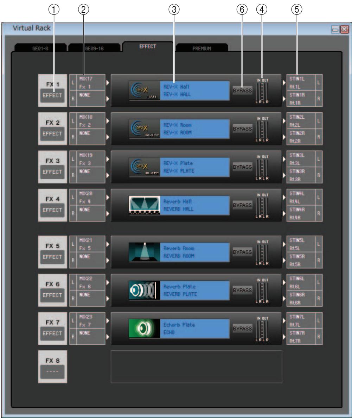Bypass the FX 2 REV-X Room effect
Image resolution: width=352 pixels, height=418 pixels.
(242, 129)
